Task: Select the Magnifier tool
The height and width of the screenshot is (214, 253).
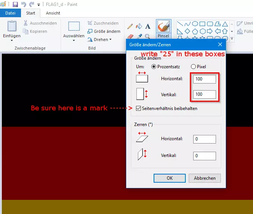Action: (x=148, y=37)
